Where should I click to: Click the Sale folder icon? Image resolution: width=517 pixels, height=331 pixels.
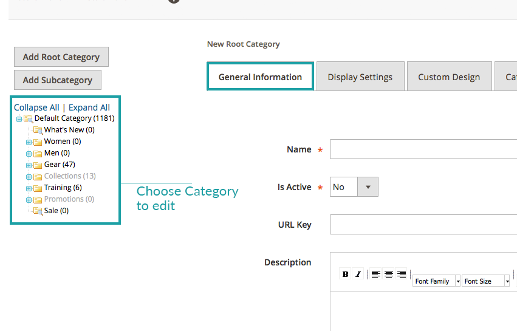click(x=38, y=211)
